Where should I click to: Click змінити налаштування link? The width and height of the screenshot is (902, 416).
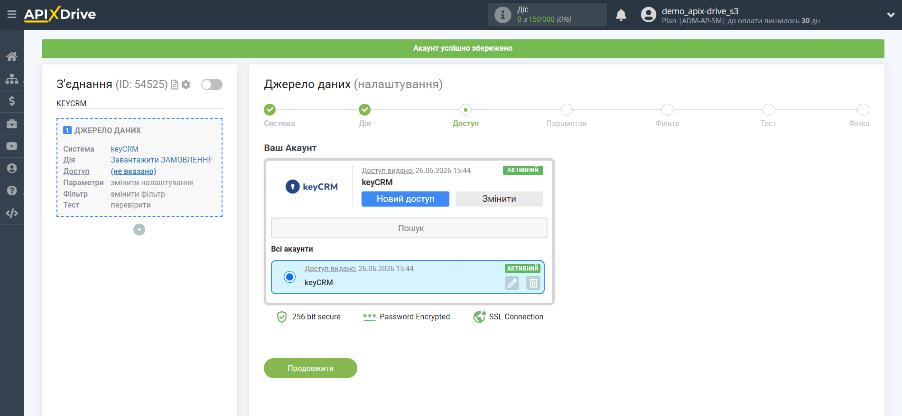point(152,182)
